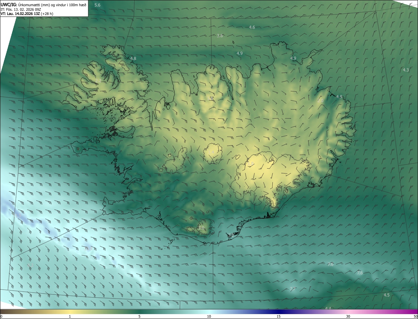
Task: Click the color scale tick label 15
Action: tap(279, 316)
